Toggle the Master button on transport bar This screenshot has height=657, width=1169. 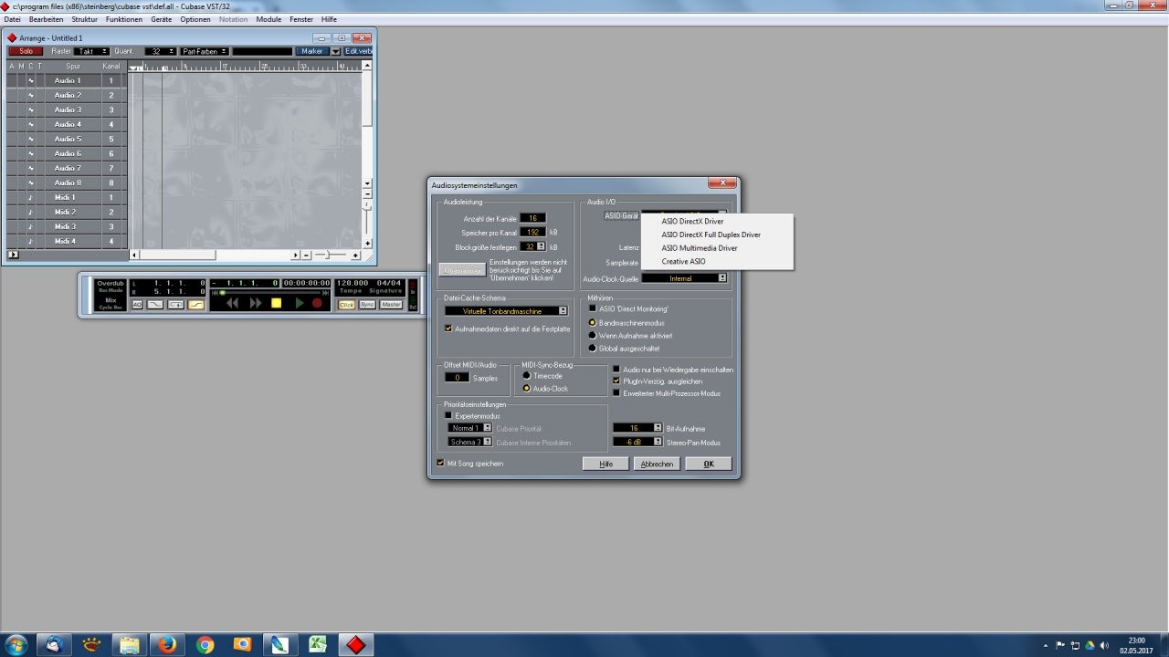click(x=391, y=305)
